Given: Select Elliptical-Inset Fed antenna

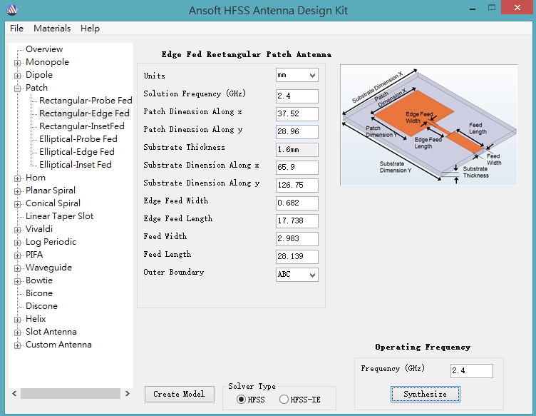Looking at the screenshot, I should (x=76, y=165).
